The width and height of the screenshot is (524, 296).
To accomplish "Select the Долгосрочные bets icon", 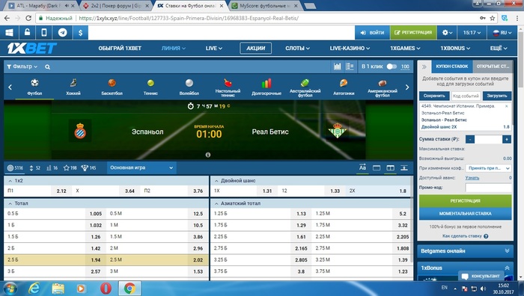I will (x=266, y=87).
